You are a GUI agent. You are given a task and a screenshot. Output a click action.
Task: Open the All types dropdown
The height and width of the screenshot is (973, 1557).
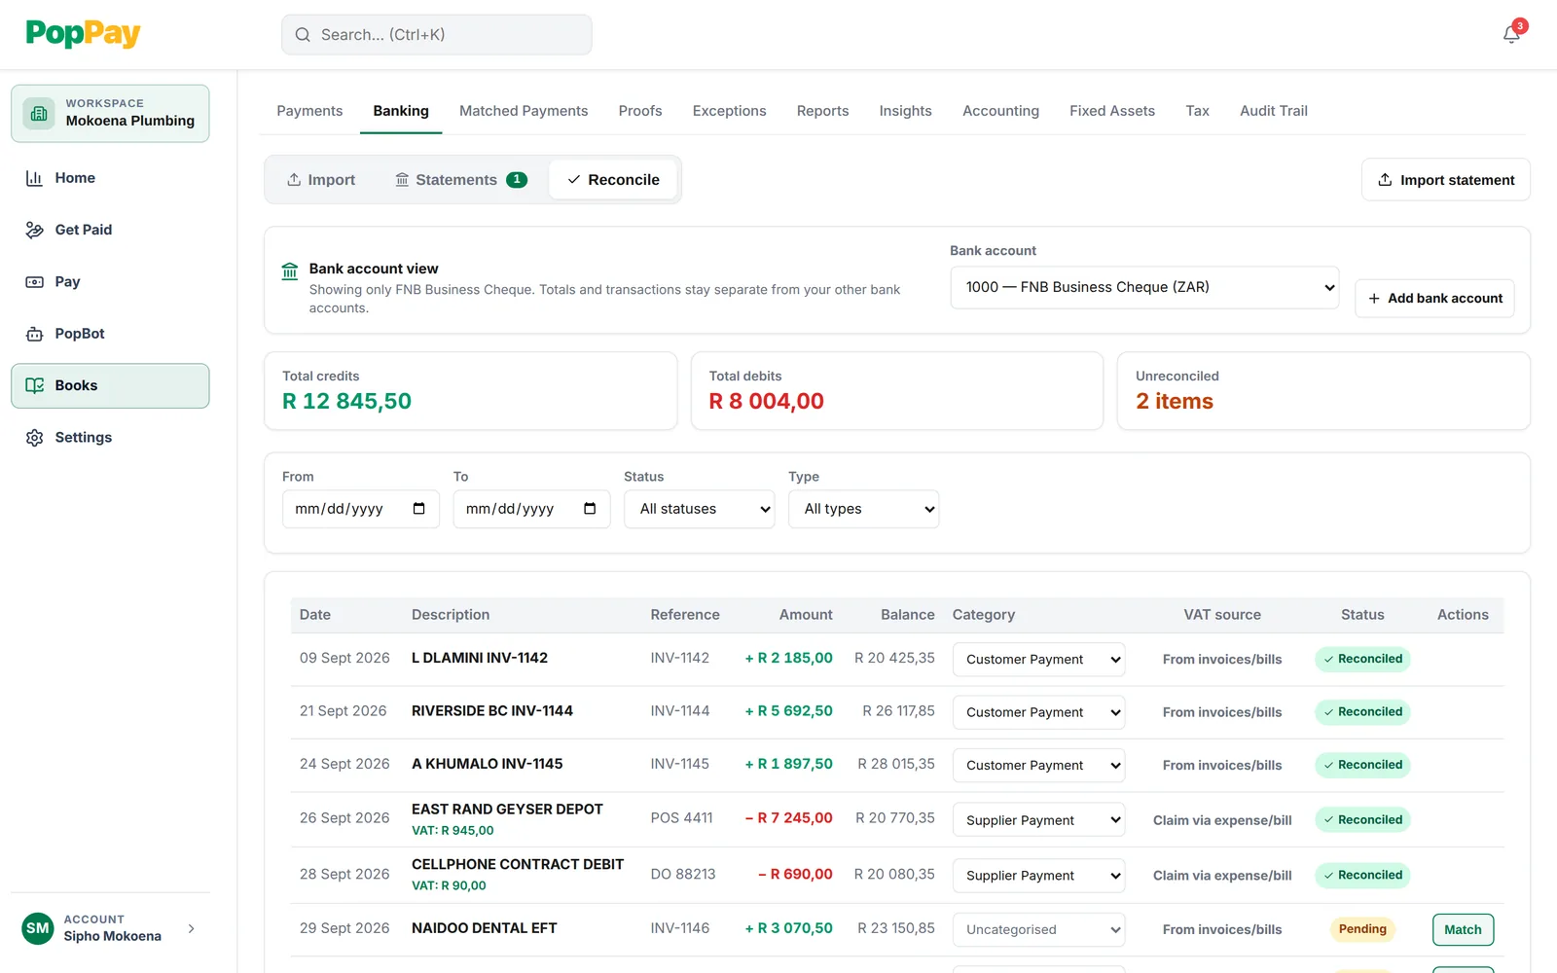coord(863,509)
